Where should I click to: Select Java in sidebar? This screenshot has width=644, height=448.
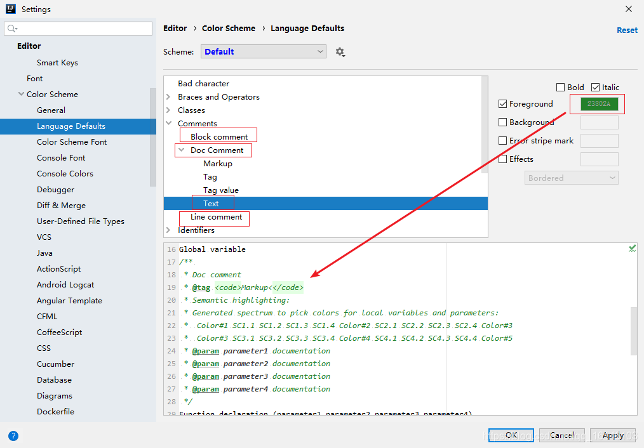click(44, 253)
